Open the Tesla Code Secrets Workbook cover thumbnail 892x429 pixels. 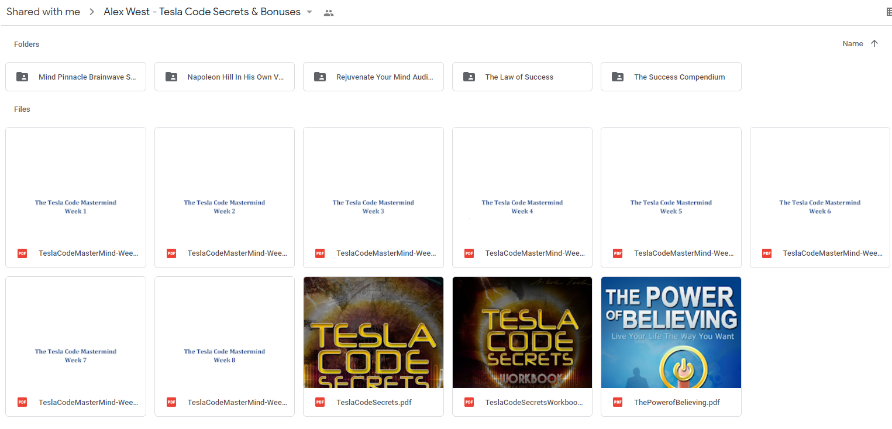(522, 332)
